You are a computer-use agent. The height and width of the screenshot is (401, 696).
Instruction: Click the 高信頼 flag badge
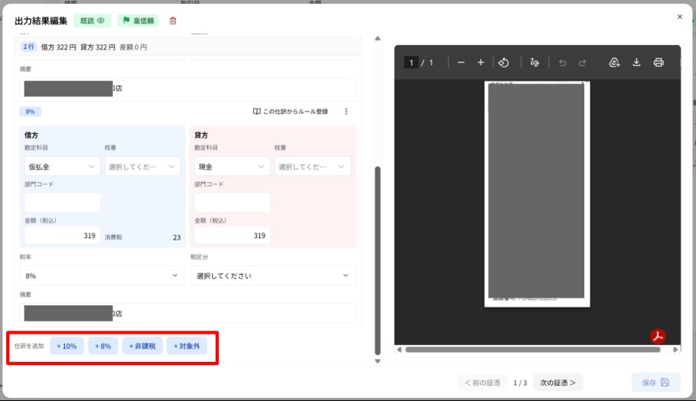(x=138, y=21)
